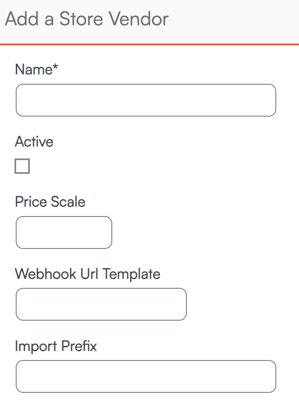
Task: Click the Price Scale label
Action: tap(50, 202)
